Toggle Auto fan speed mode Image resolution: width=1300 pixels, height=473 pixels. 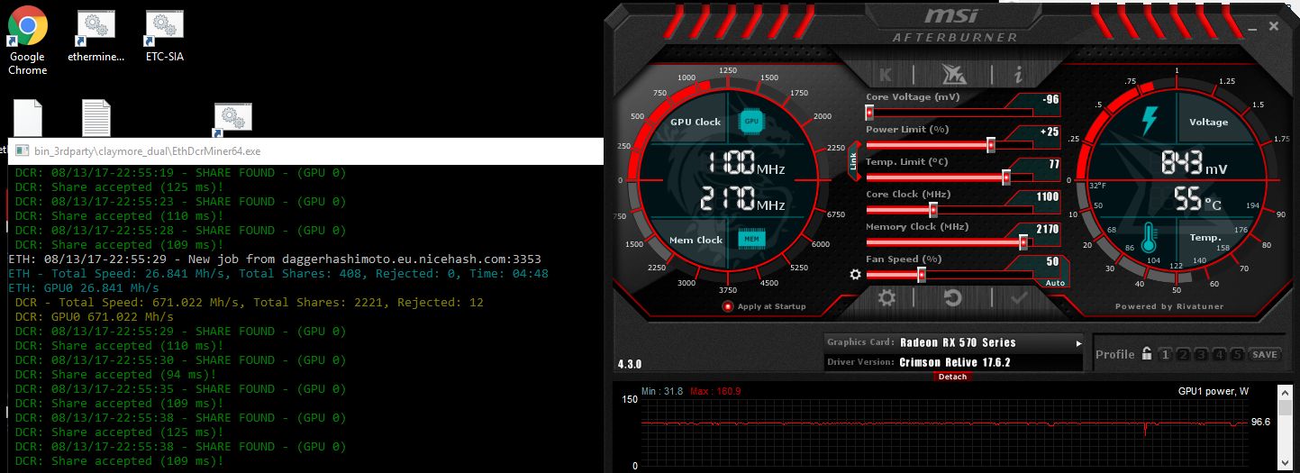1055,283
